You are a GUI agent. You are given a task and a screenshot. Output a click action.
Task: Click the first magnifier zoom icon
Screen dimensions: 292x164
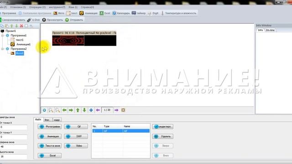point(51,110)
